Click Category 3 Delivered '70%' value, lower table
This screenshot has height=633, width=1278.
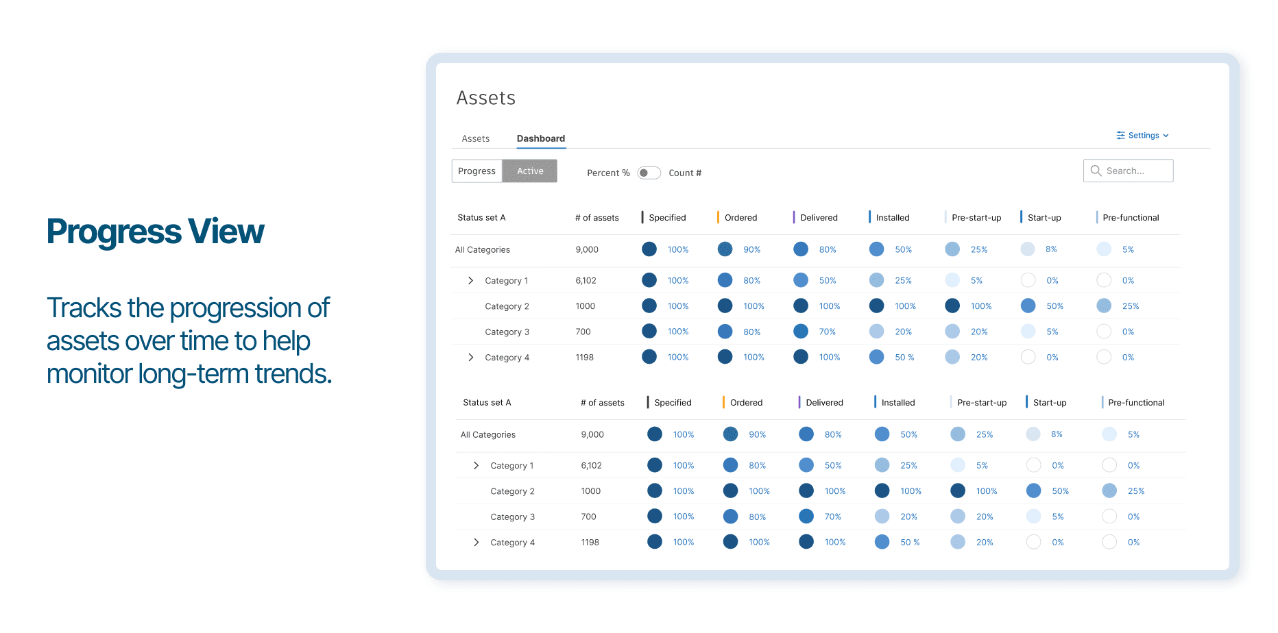coord(833,517)
